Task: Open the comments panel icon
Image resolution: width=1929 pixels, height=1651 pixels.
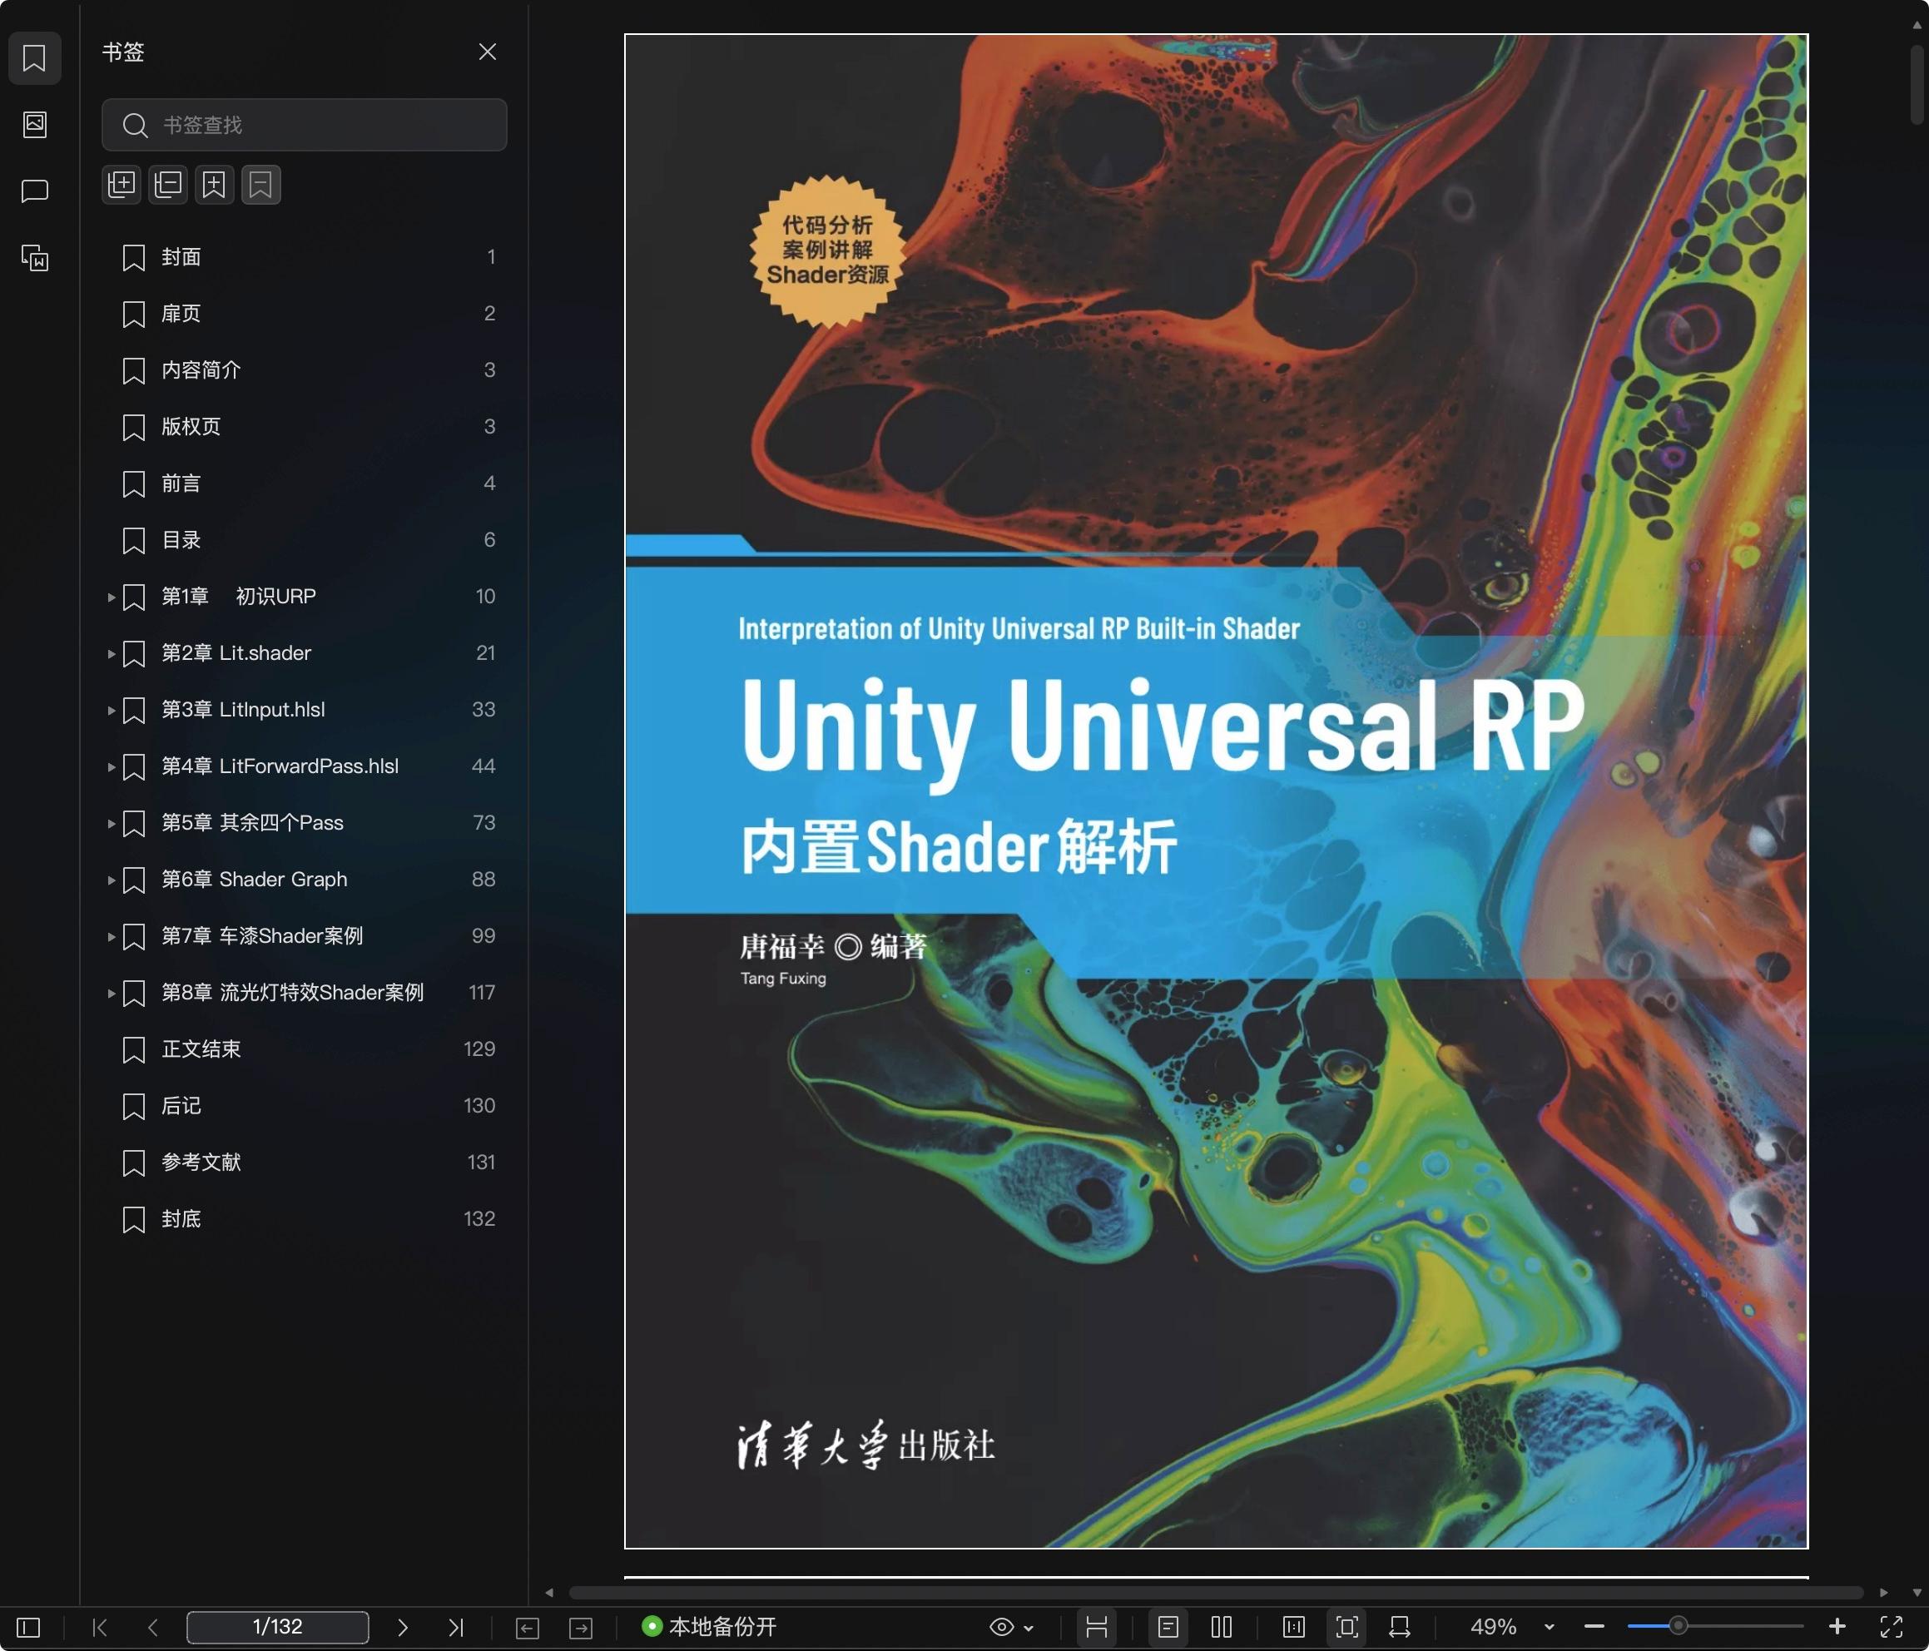Action: coord(34,191)
